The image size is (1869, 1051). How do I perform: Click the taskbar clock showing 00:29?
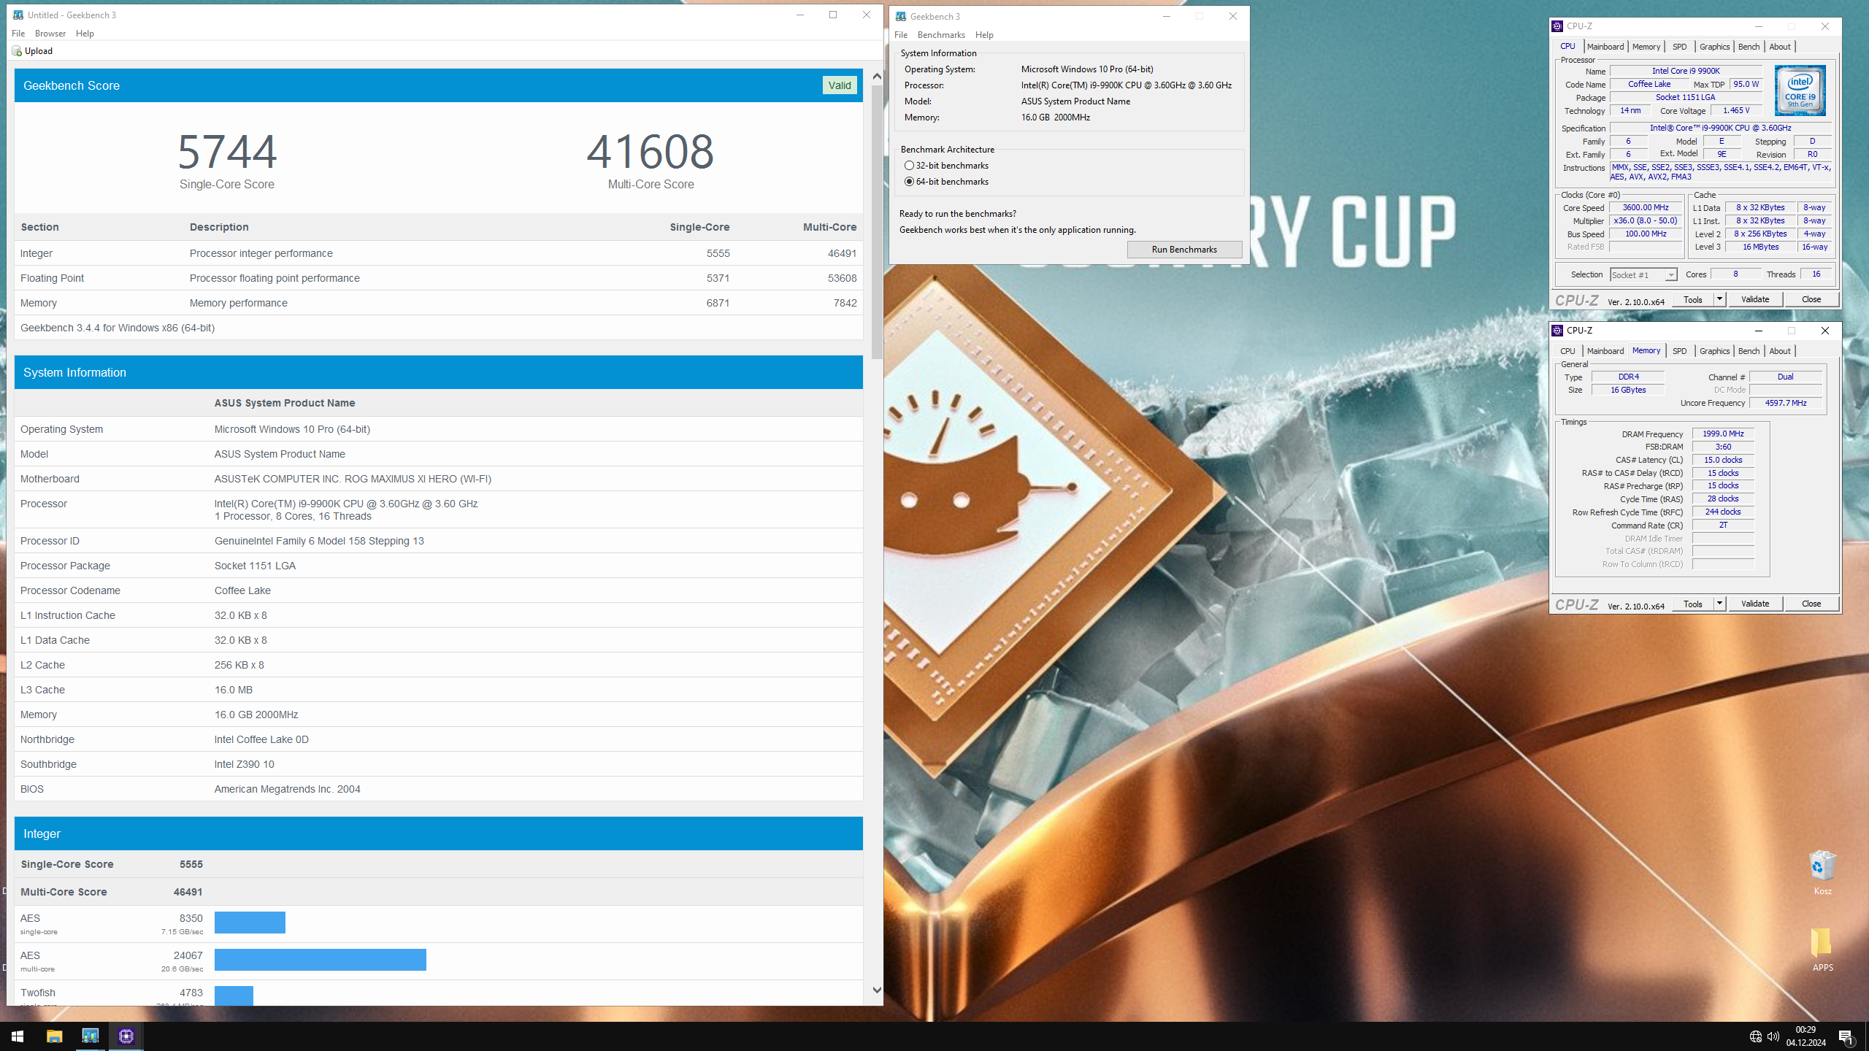click(1806, 1036)
